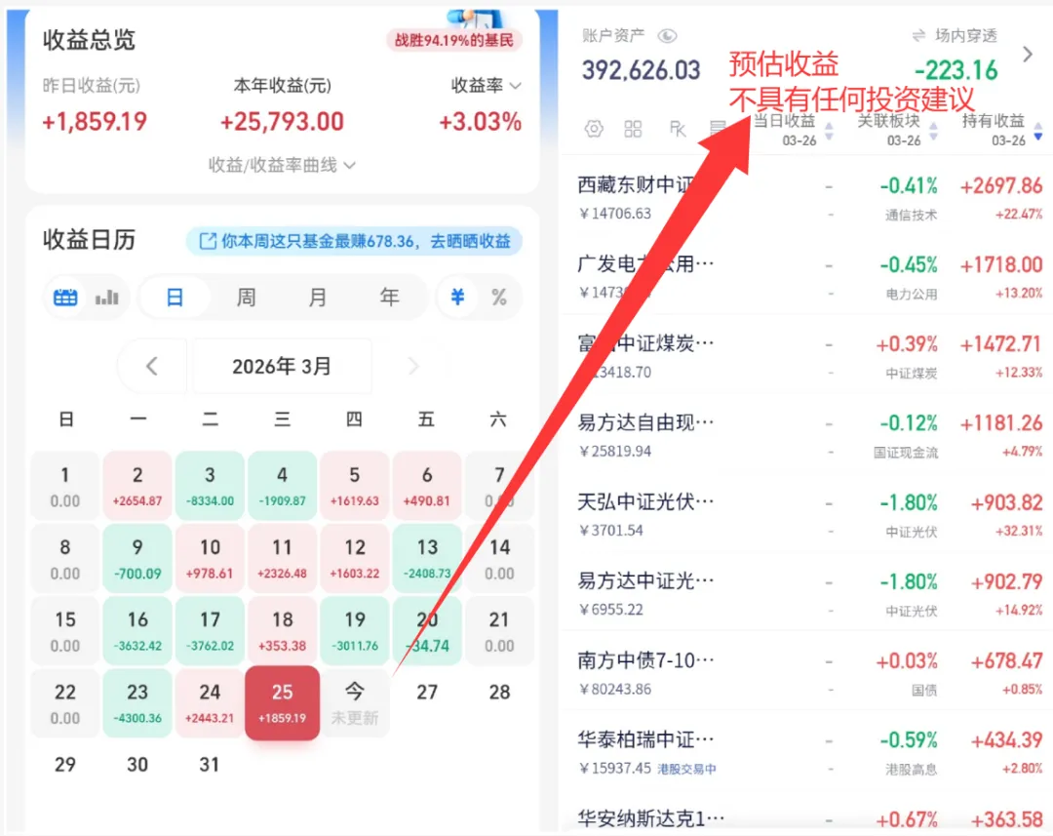The width and height of the screenshot is (1053, 836).
Task: Click the previous month navigation arrow
Action: [152, 366]
